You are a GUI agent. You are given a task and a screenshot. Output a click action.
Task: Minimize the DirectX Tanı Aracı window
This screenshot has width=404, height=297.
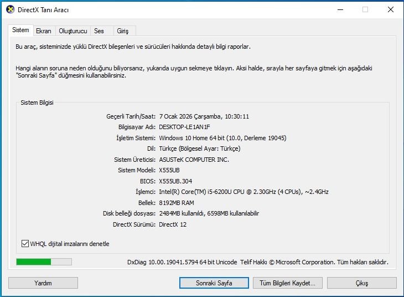coord(339,9)
